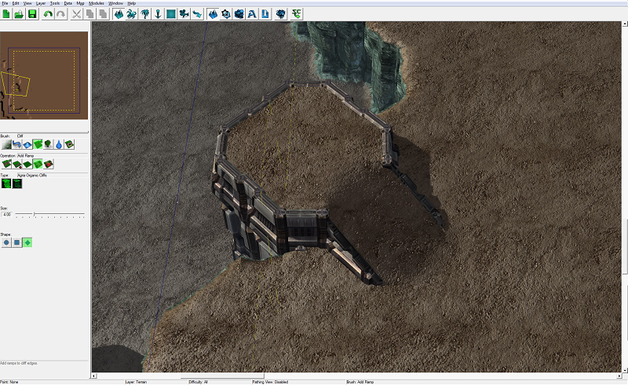Pick the organic cliff type swatch
Image resolution: width=628 pixels, height=385 pixels.
pos(6,183)
